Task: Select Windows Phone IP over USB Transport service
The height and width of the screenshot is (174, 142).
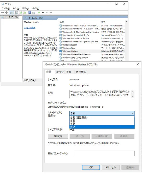Action: pos(79,26)
